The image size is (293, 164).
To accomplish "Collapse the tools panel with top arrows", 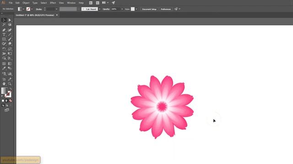I will coord(2,13).
